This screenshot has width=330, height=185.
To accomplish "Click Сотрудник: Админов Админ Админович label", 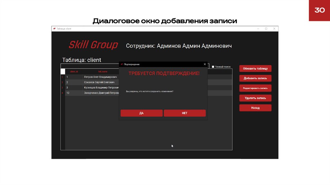I will (x=179, y=46).
